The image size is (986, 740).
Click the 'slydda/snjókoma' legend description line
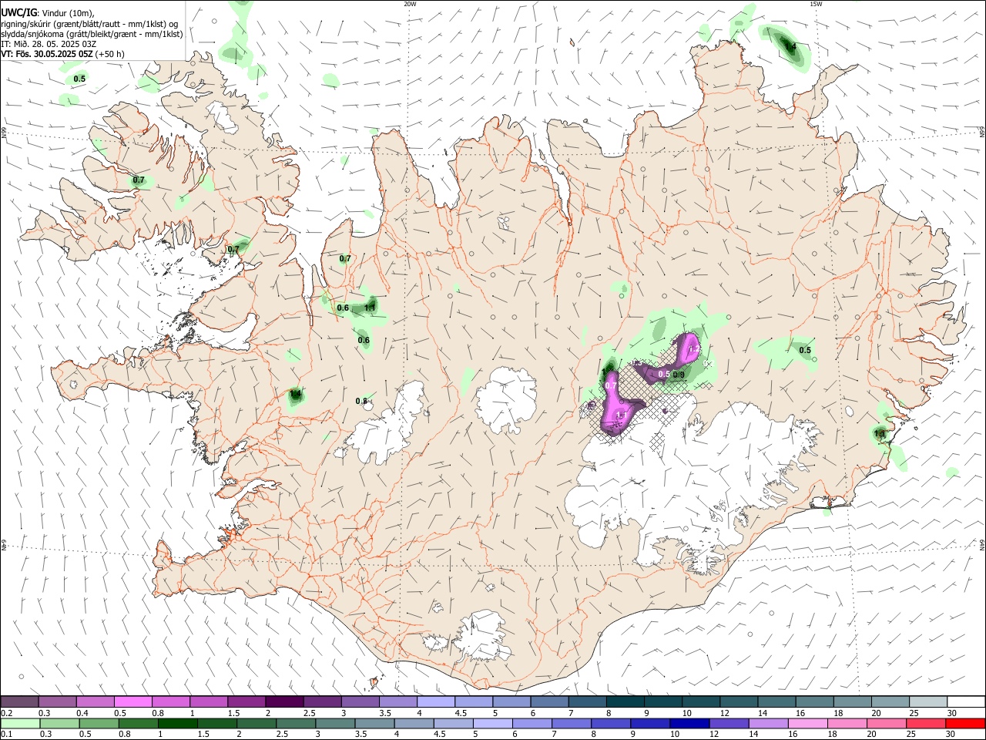pyautogui.click(x=92, y=33)
